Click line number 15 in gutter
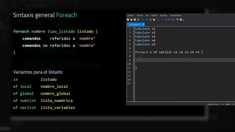 (x=129, y=84)
